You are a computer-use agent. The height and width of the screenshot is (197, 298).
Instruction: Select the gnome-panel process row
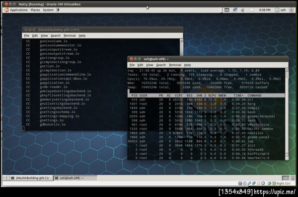pyautogui.click(x=206, y=137)
